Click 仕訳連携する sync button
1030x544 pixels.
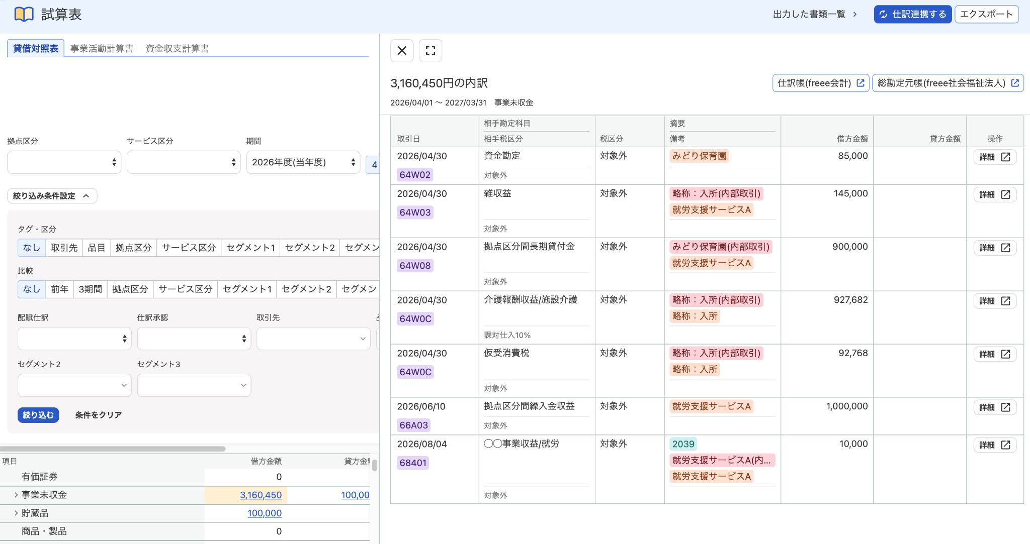(913, 14)
